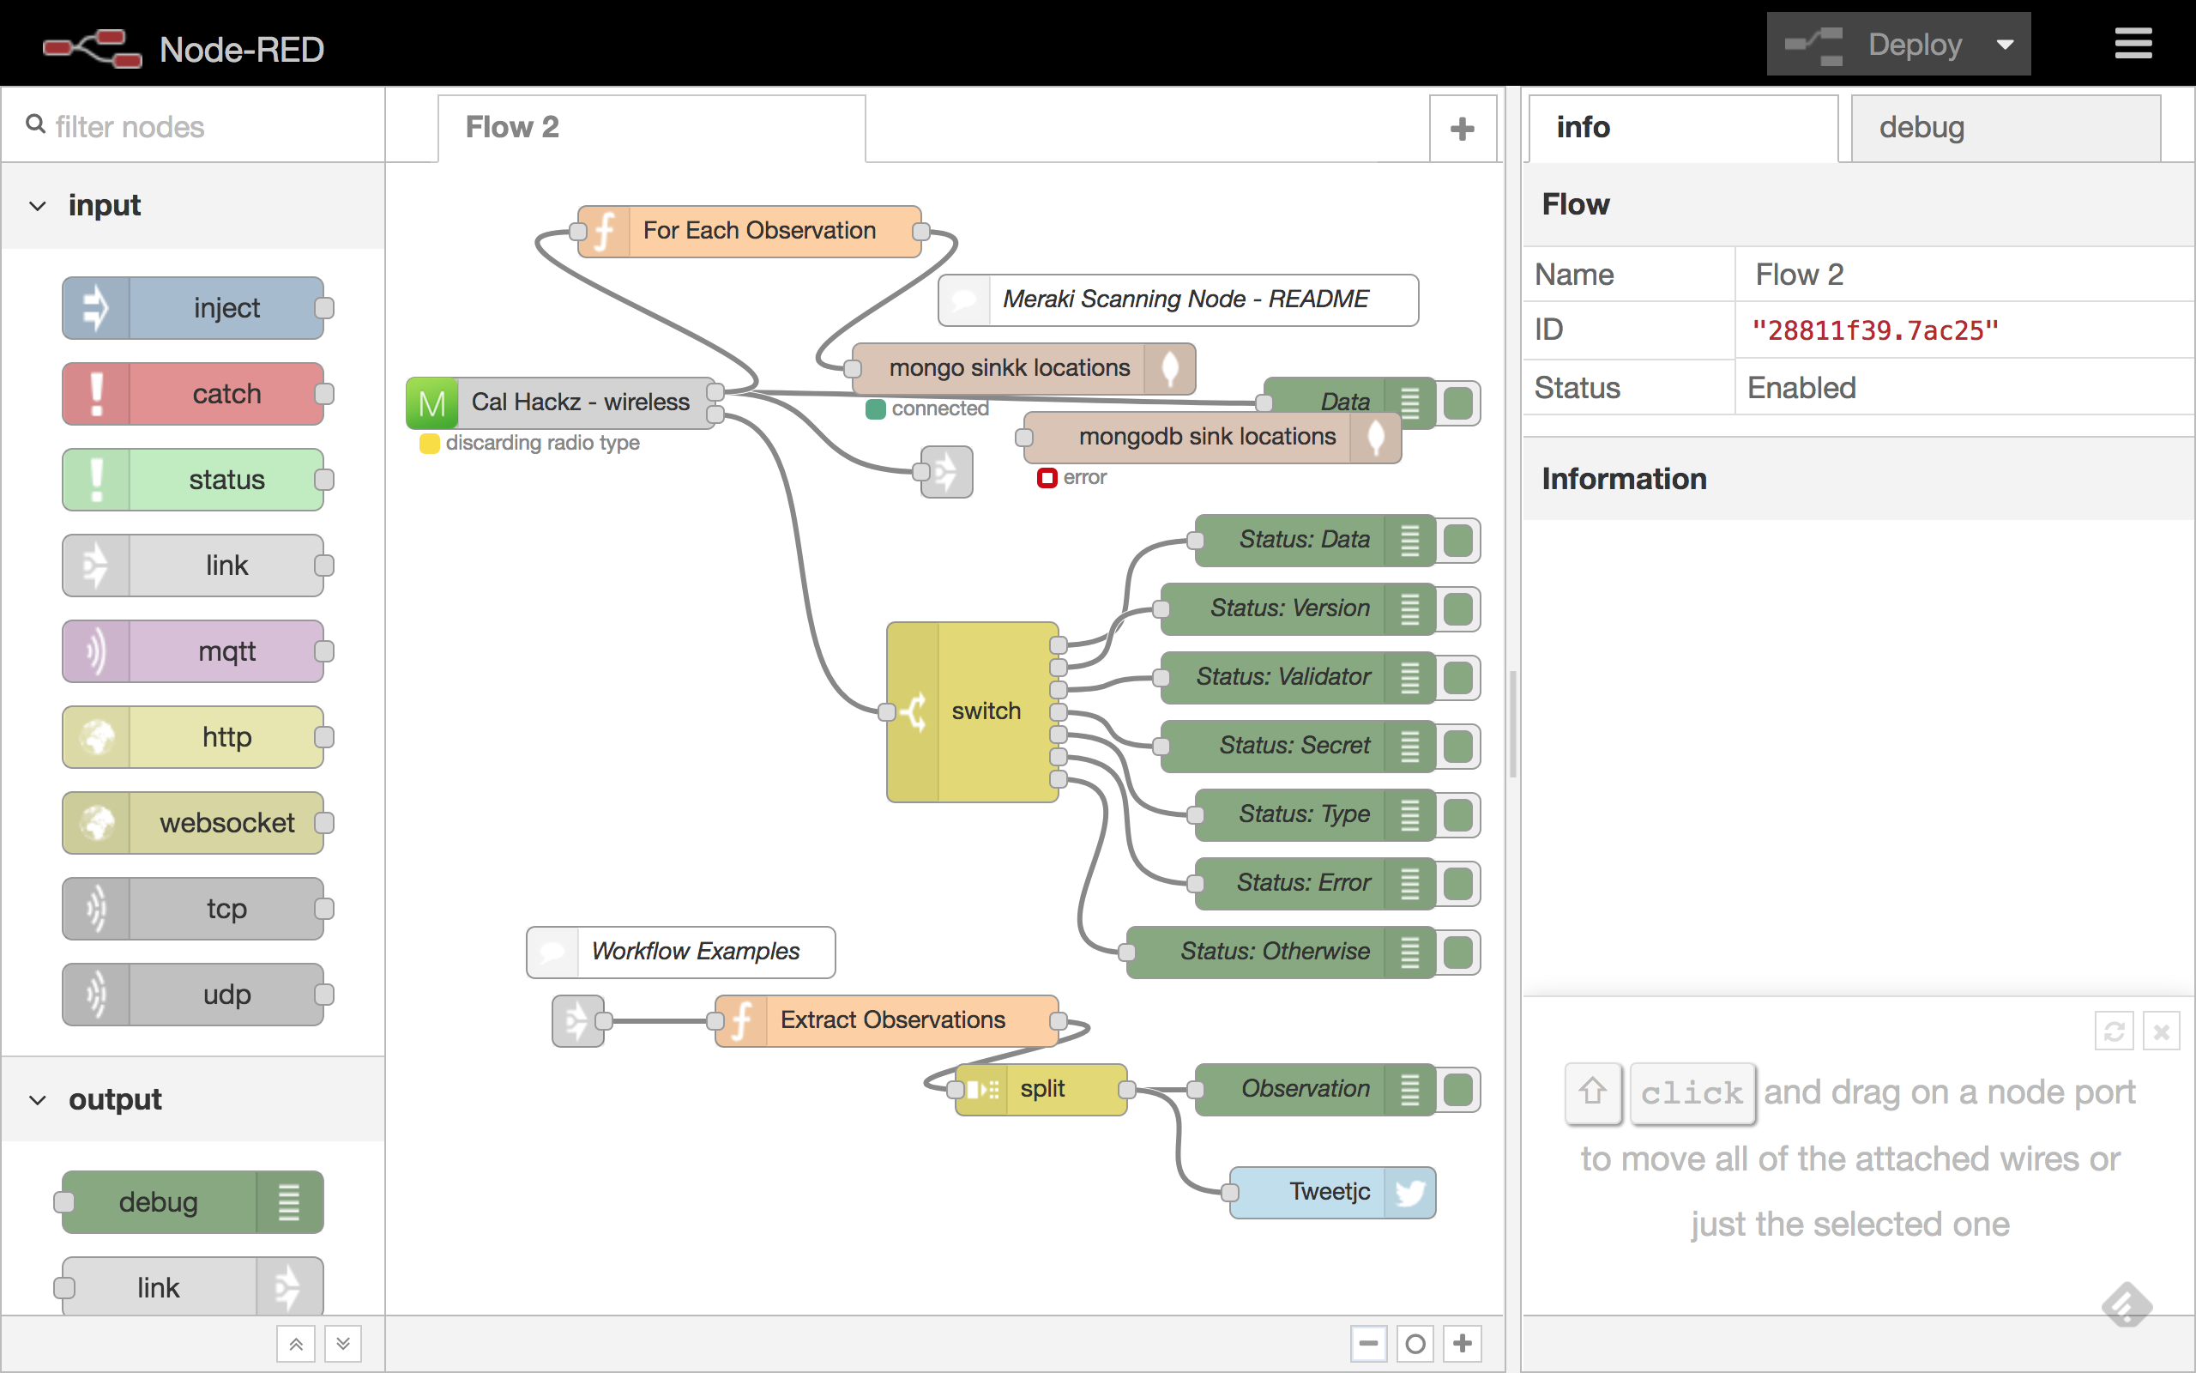Reset zoom with the circle icon

coord(1415,1343)
